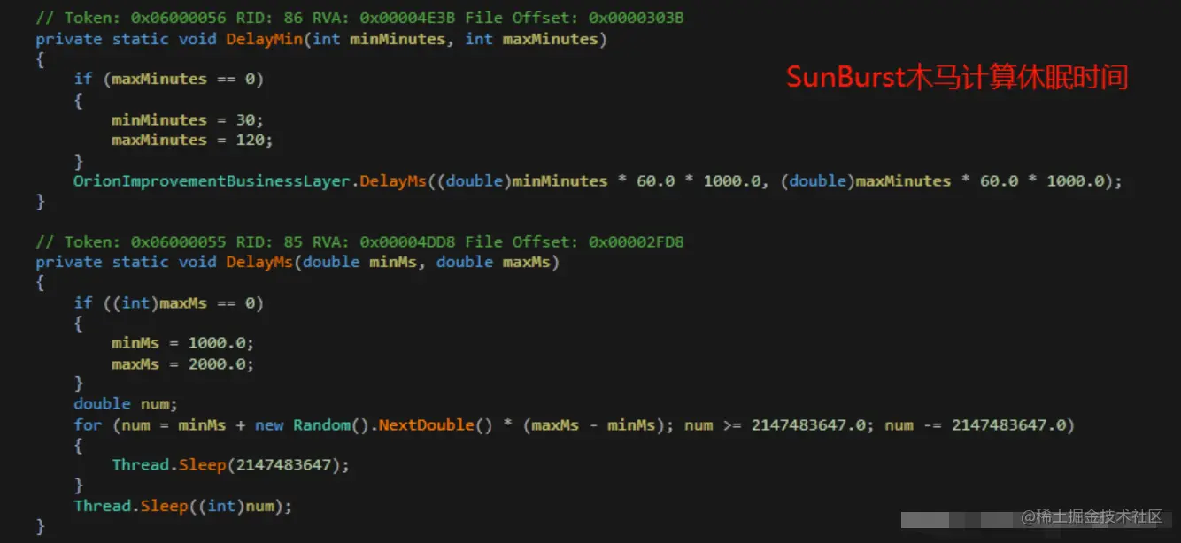Click the "int minMinutes" parameter in DelayMin's declaration
This screenshot has width=1181, height=543.
coord(379,39)
